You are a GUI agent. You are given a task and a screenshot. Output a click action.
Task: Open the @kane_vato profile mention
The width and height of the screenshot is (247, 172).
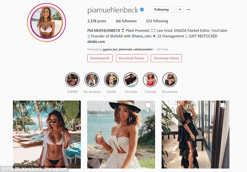pos(141,36)
